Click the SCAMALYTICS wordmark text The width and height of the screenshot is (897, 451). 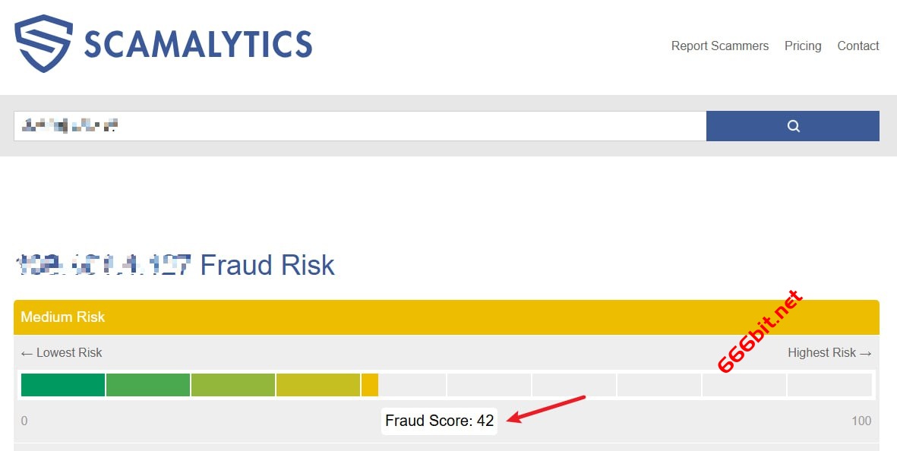[197, 44]
